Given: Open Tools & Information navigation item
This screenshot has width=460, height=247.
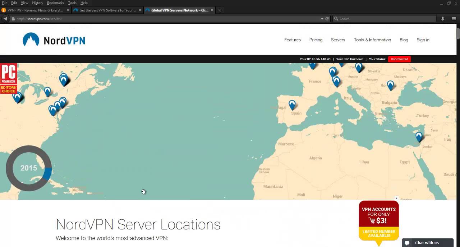Looking at the screenshot, I should click(372, 40).
